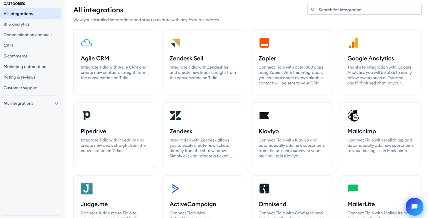Select the Marketing automation category
The height and width of the screenshot is (218, 429).
(x=25, y=66)
